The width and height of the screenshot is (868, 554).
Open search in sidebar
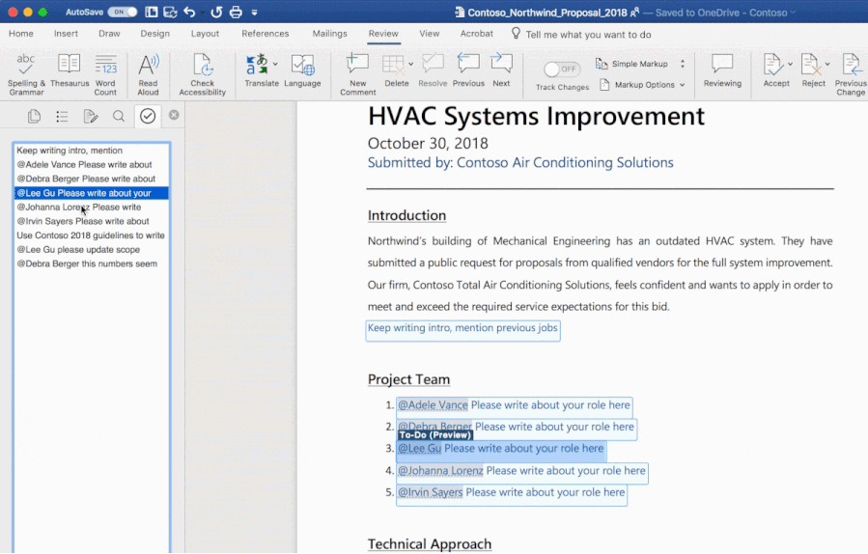point(119,116)
